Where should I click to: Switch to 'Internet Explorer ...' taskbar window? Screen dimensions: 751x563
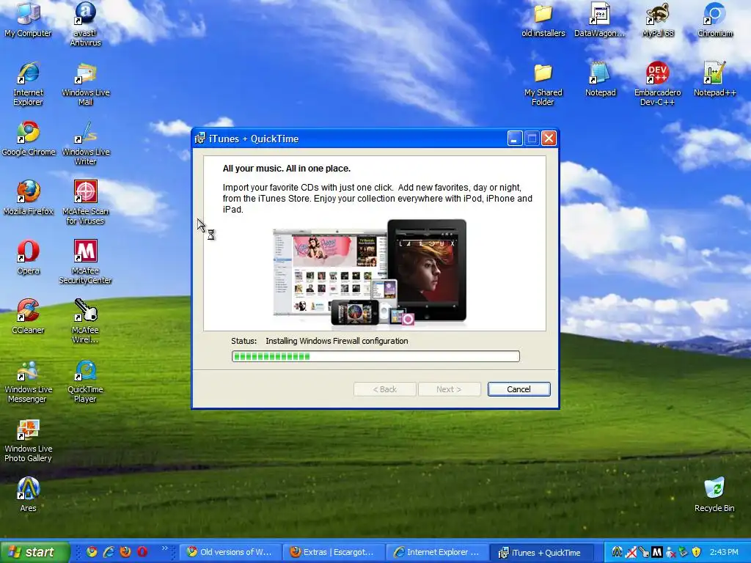coord(438,552)
